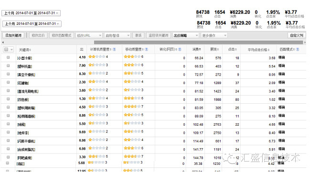This screenshot has height=173, width=310.
Task: Open the 出价策略 dropdown menu
Action: click(185, 35)
